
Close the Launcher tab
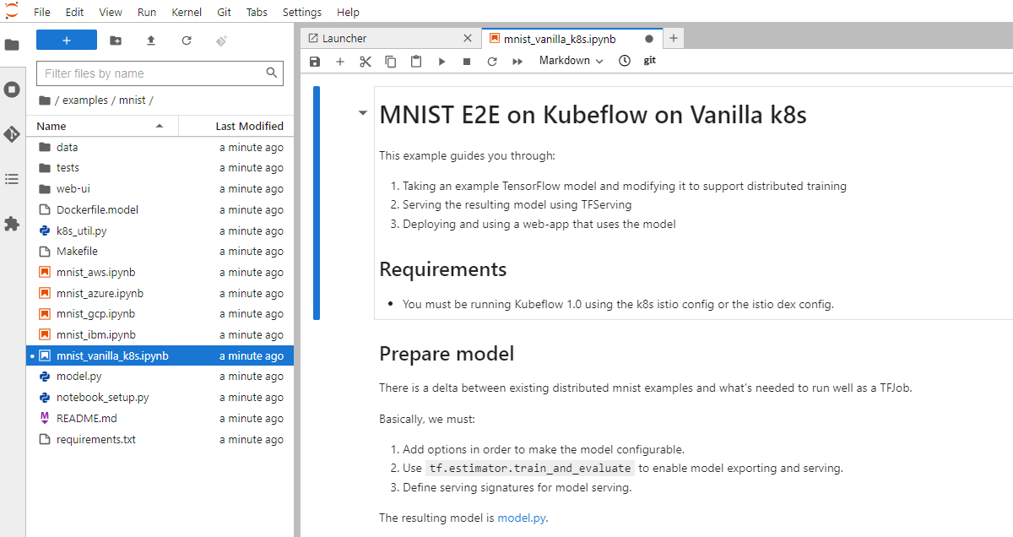click(x=469, y=38)
